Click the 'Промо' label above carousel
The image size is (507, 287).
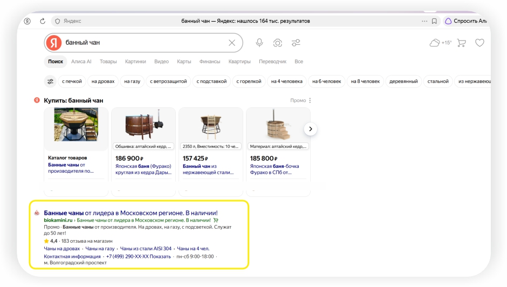pos(298,100)
